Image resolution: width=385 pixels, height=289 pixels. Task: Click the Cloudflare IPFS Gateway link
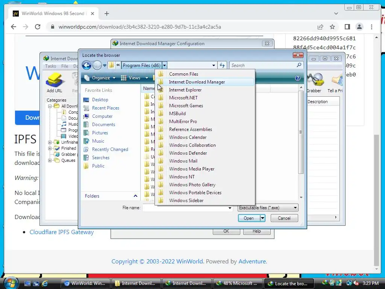point(62,232)
